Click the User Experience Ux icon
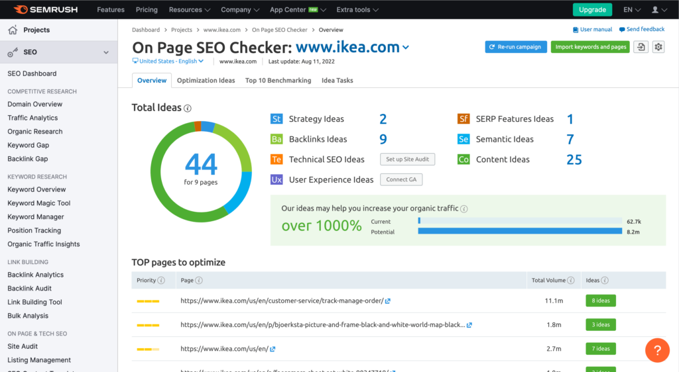 [x=277, y=179]
